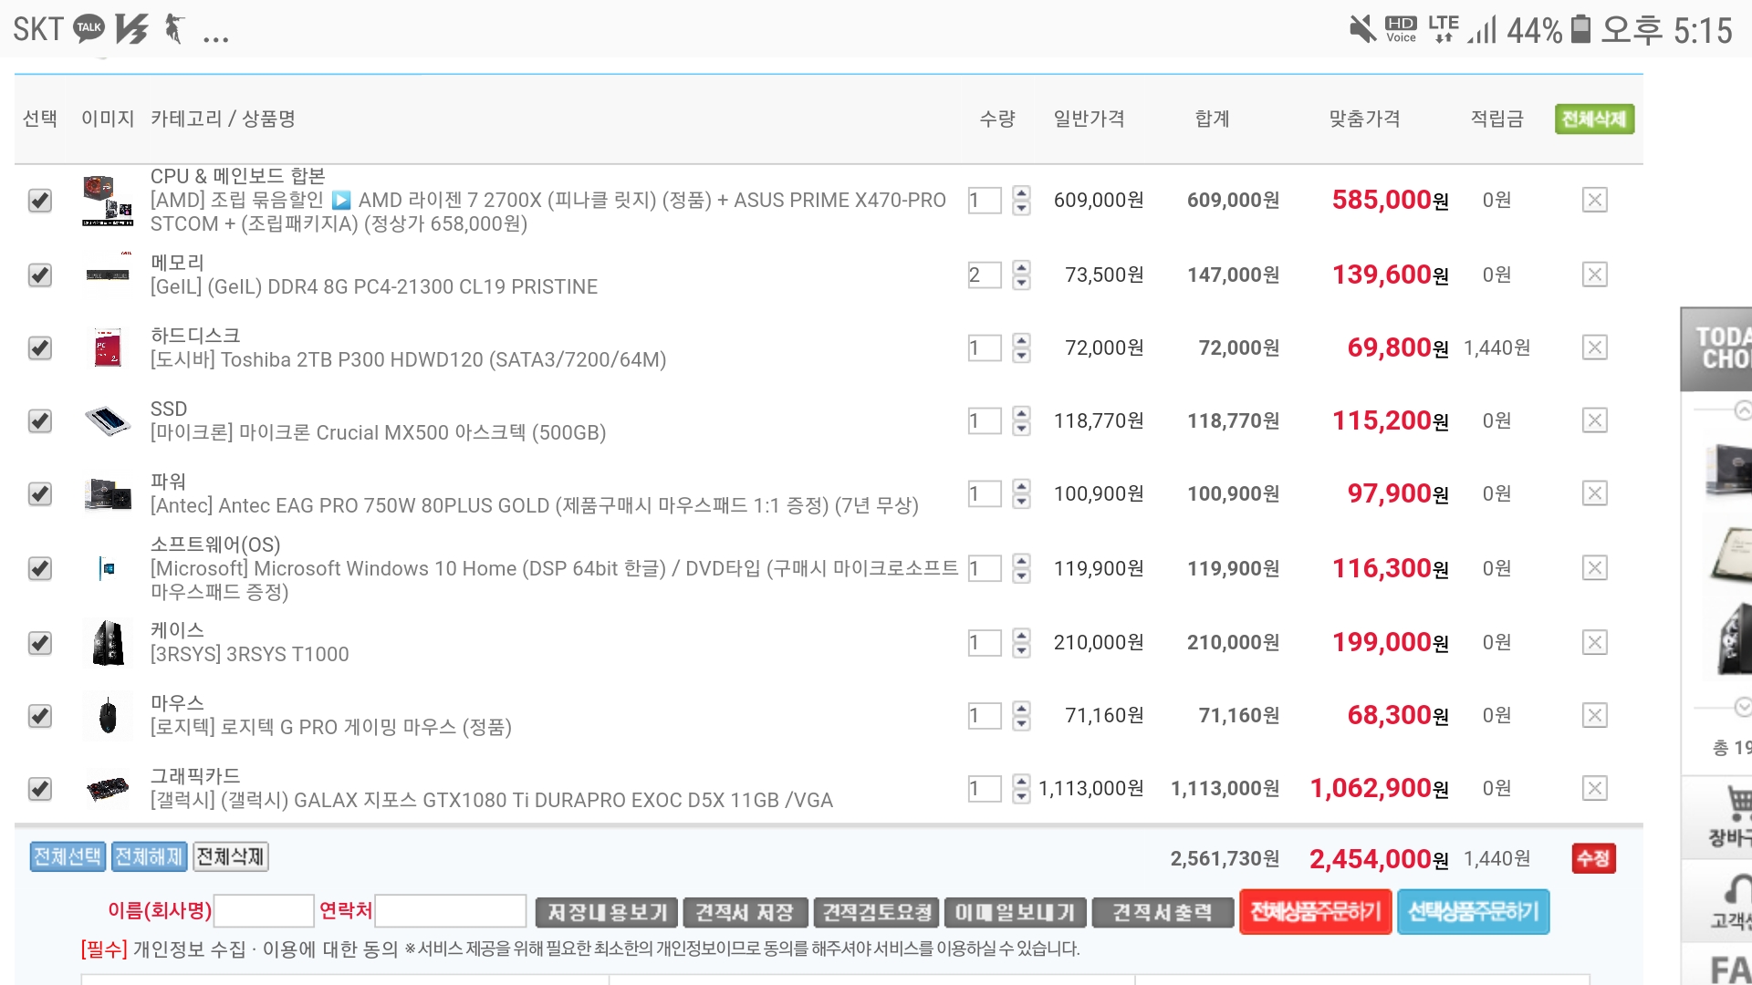The height and width of the screenshot is (985, 1752).
Task: View the Logitech G PRO mouse image
Action: (108, 715)
